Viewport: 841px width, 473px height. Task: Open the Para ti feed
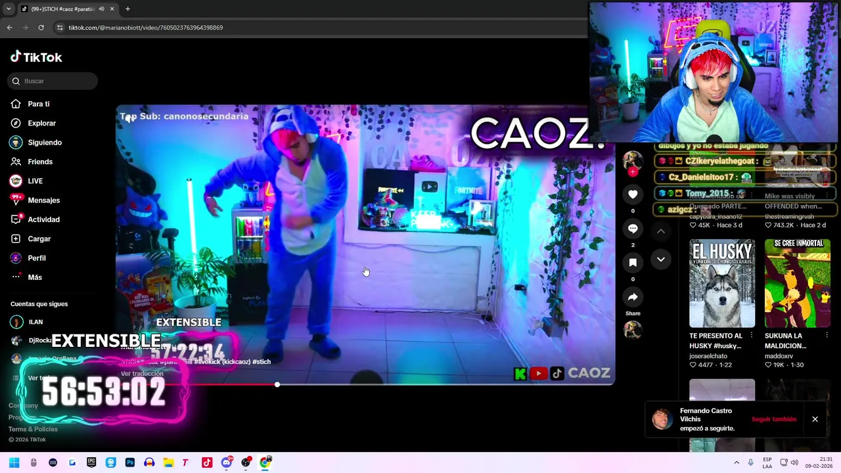(x=38, y=104)
